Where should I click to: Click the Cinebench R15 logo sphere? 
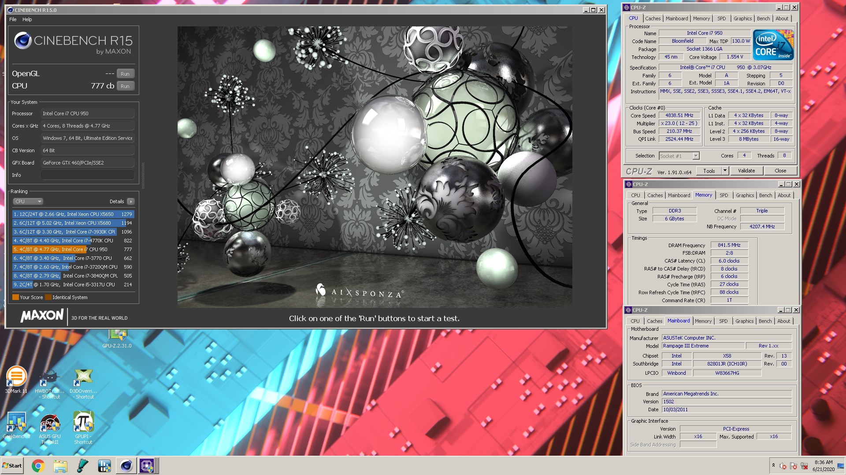pyautogui.click(x=22, y=41)
